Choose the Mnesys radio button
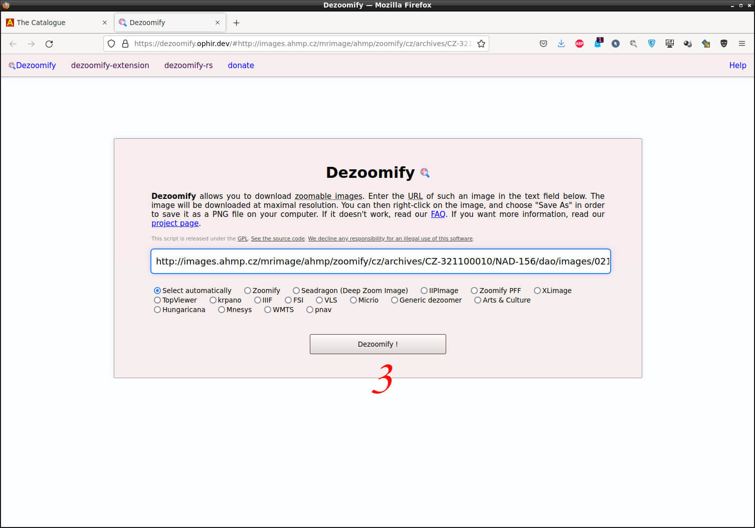Viewport: 755px width, 528px height. point(222,310)
